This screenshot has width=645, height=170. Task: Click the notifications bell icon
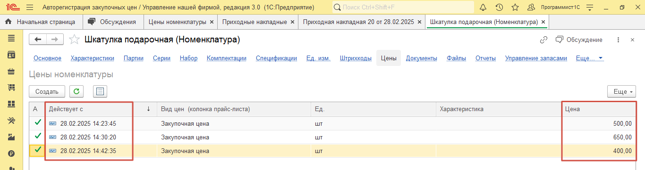point(483,8)
